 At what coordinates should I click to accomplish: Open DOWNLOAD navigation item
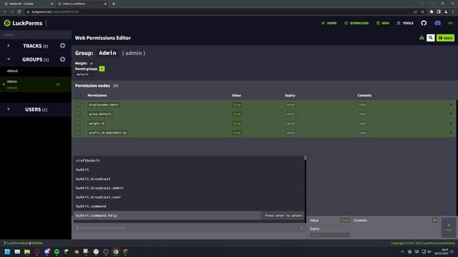pos(356,23)
